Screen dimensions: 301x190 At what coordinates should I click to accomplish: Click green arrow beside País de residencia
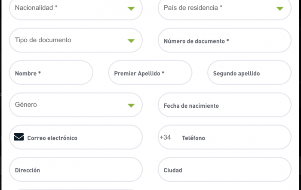(280, 9)
